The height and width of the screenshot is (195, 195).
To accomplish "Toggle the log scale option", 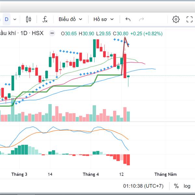I will (187, 186).
